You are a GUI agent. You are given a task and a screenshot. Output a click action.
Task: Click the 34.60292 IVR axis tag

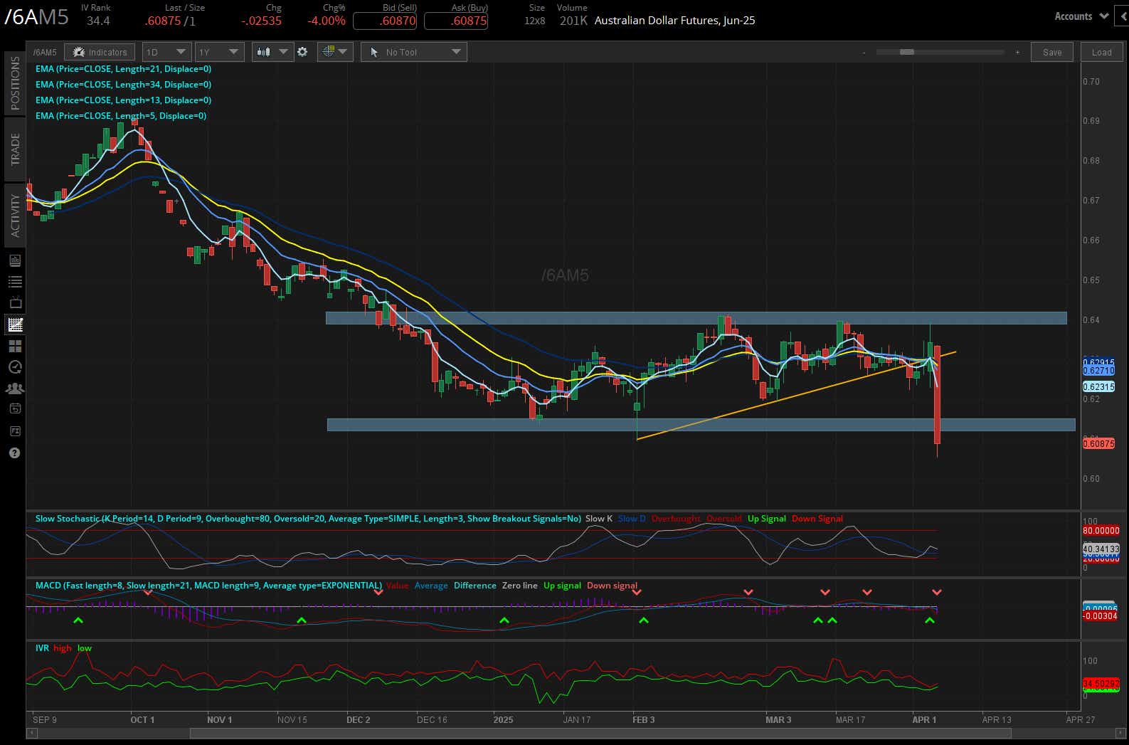(x=1101, y=683)
